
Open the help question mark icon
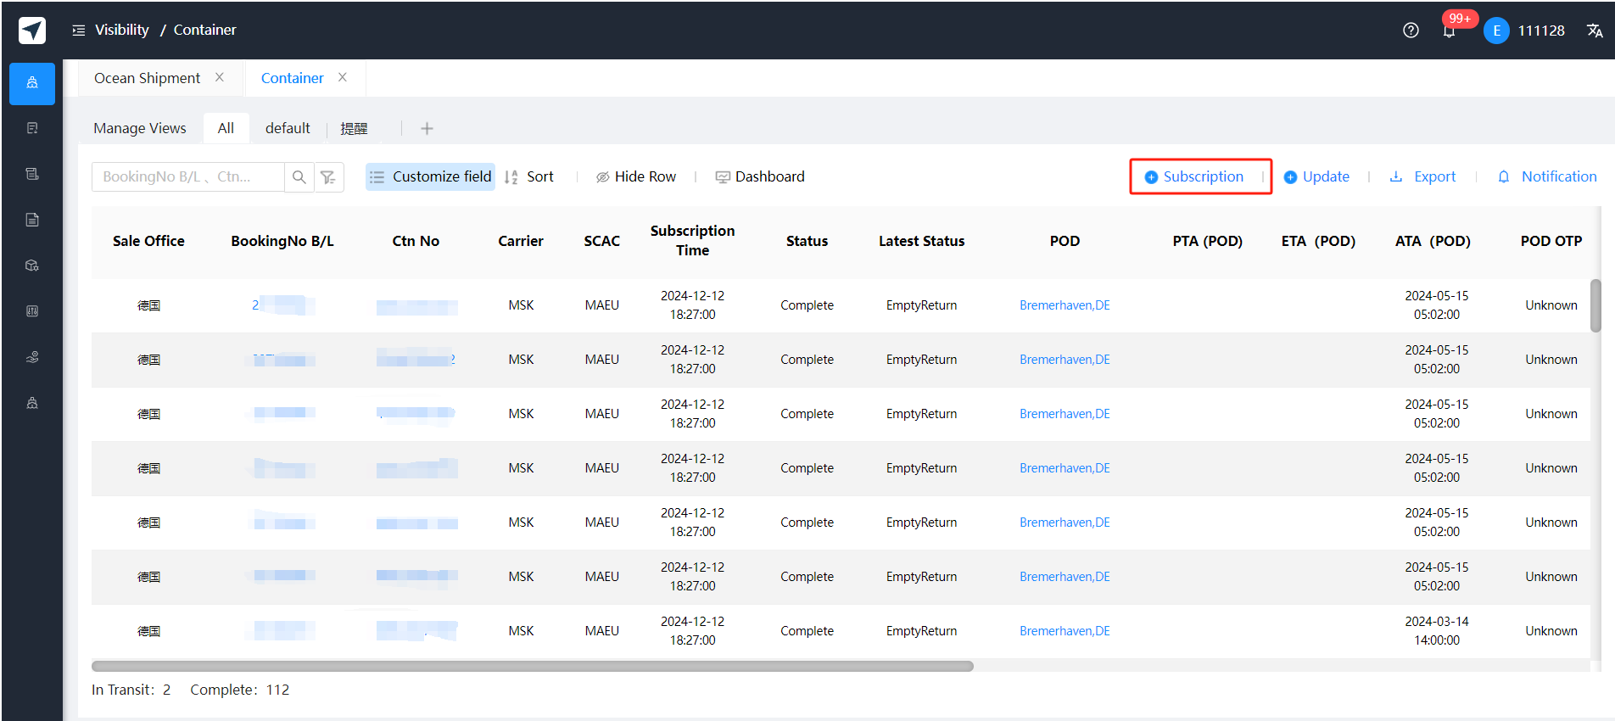click(x=1411, y=31)
